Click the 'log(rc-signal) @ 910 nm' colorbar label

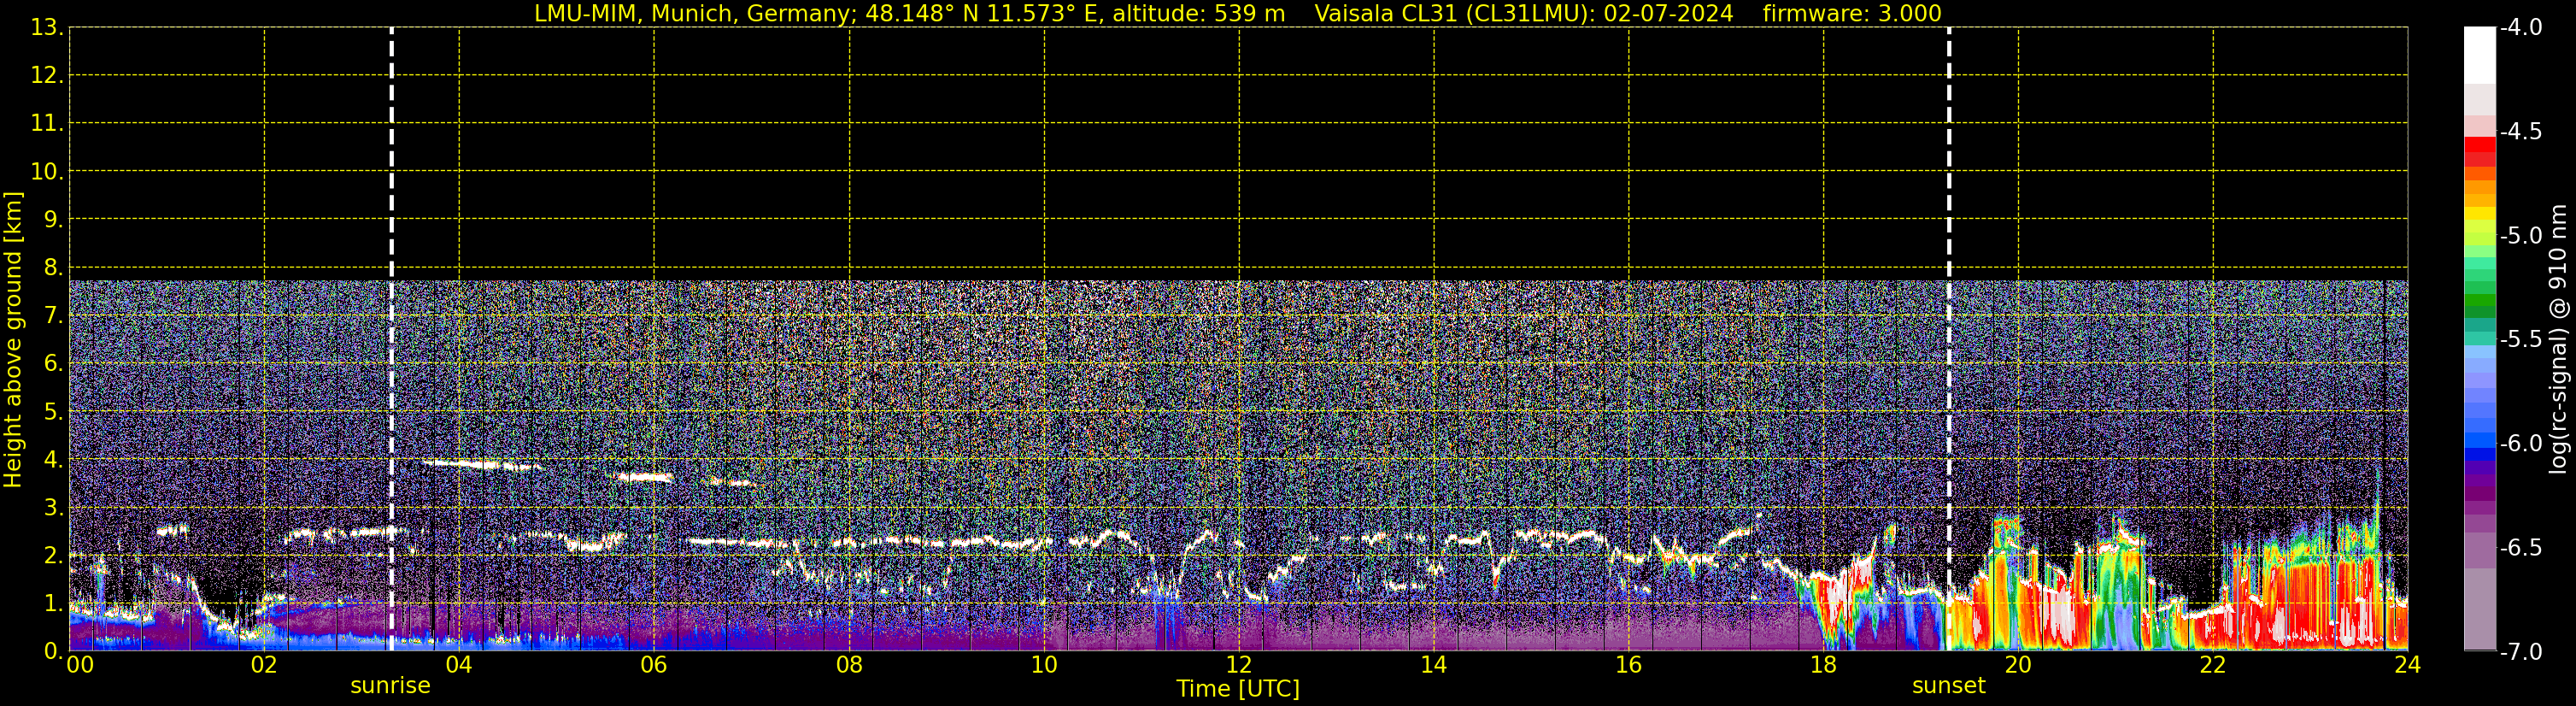(x=2559, y=340)
